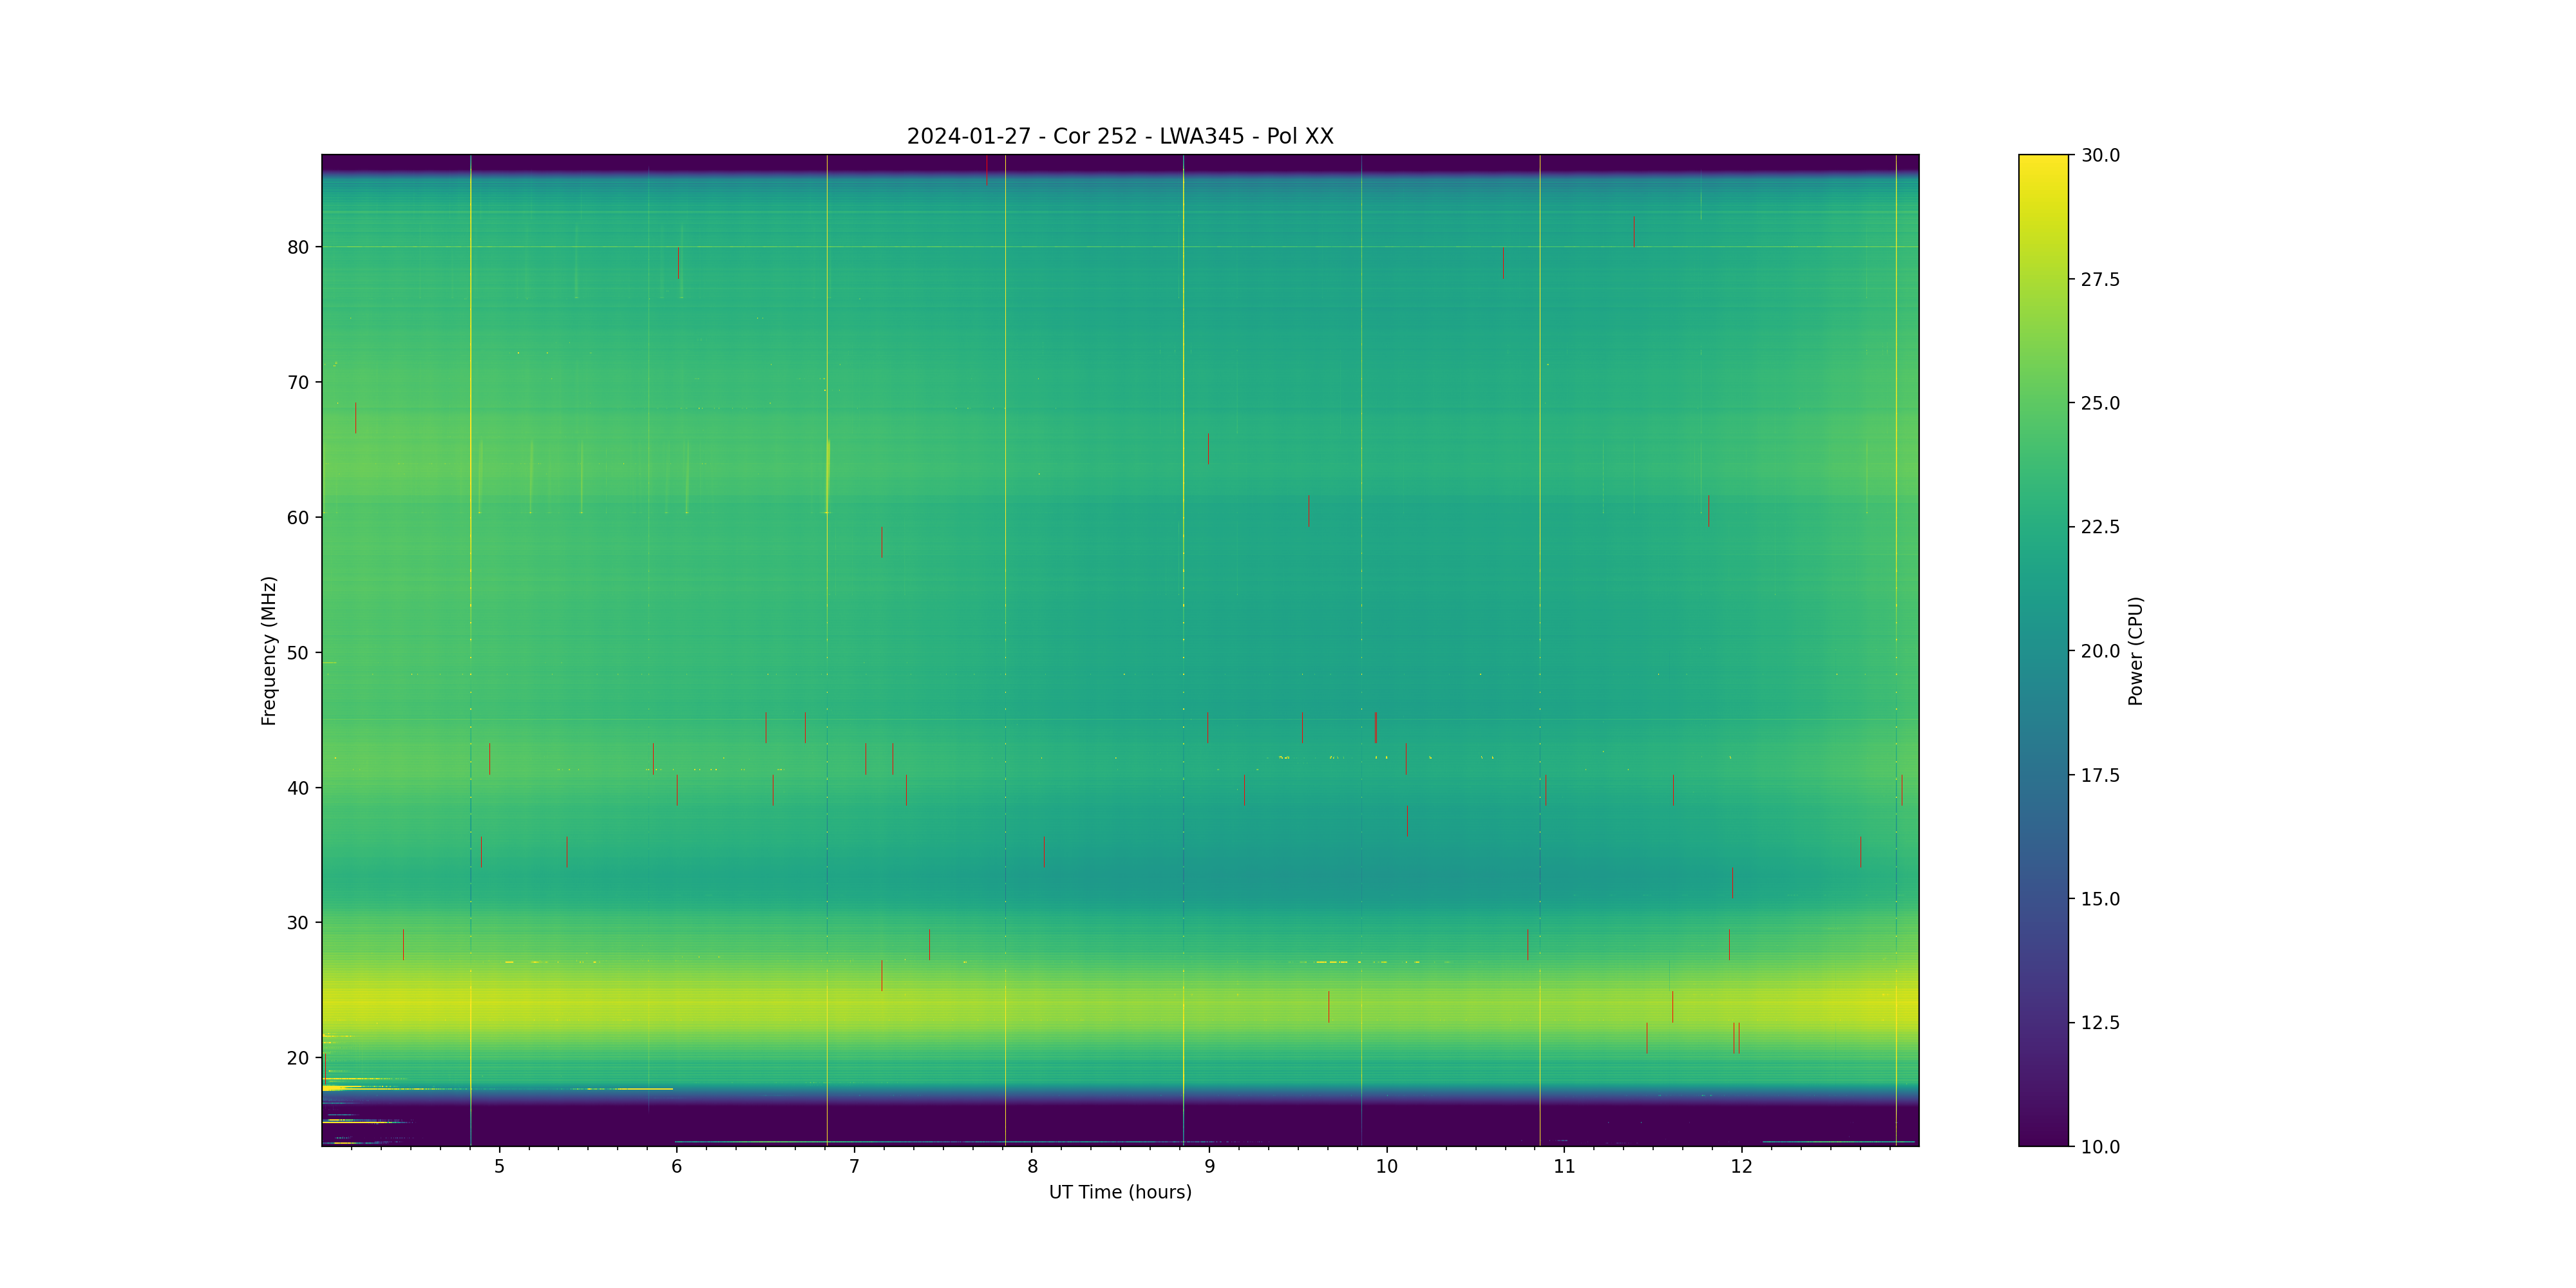Click the 'Frequency (MHz)' axis label

[268, 650]
